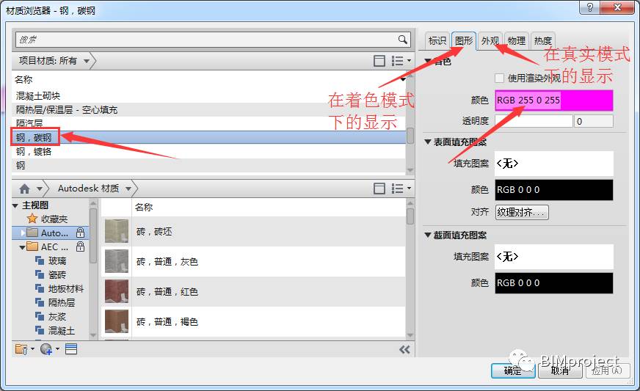Collapse the editor pane with double chevron
Viewport: 640px width, 391px height.
click(404, 349)
